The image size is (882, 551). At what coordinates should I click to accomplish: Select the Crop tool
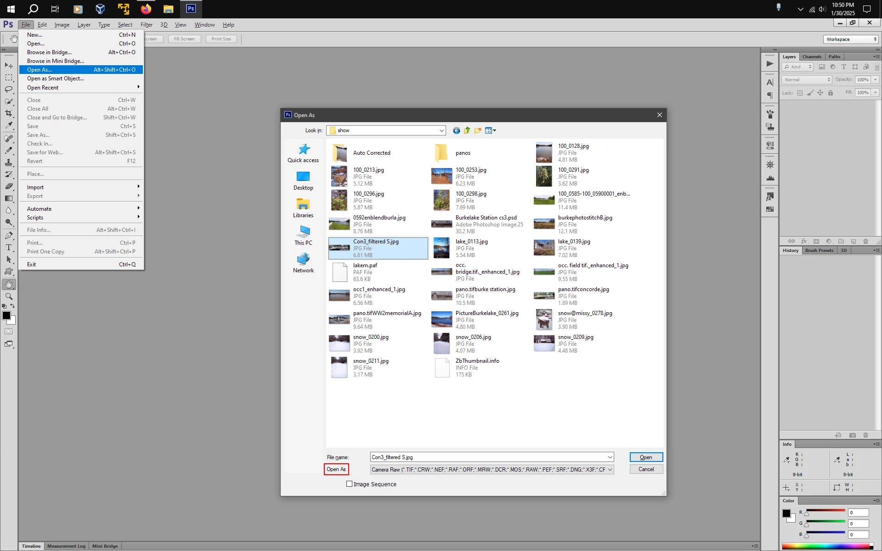tap(9, 113)
